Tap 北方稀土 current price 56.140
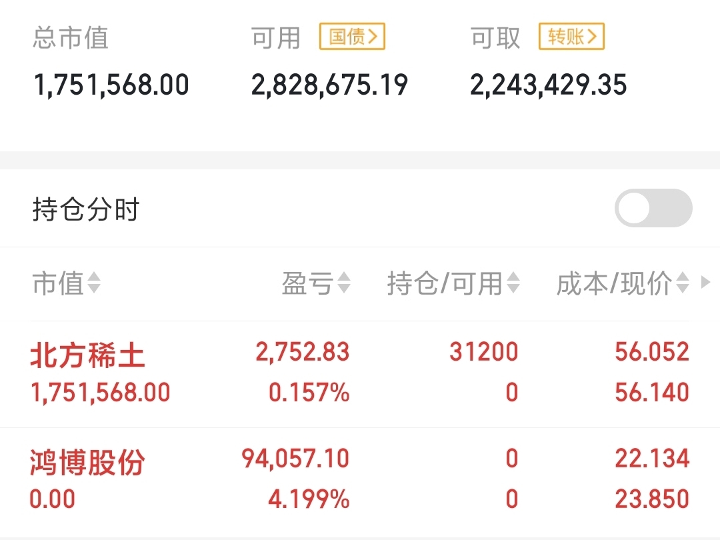 point(652,393)
